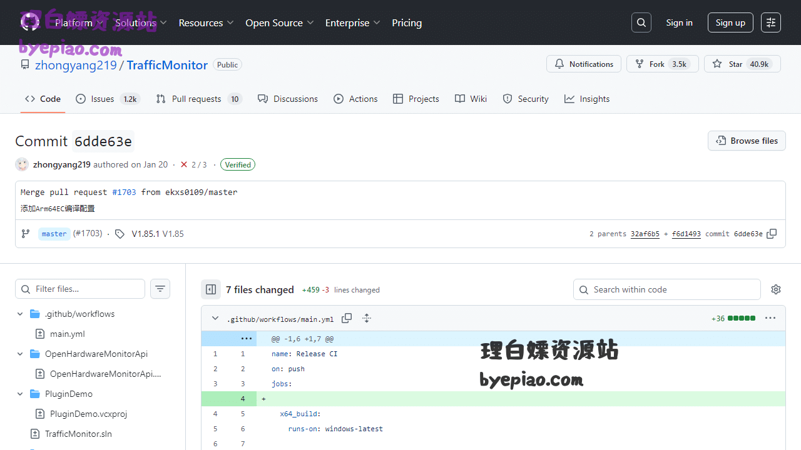Screen dimensions: 801x450
Task: Collapse the main.yml diff section
Action: tap(215, 318)
